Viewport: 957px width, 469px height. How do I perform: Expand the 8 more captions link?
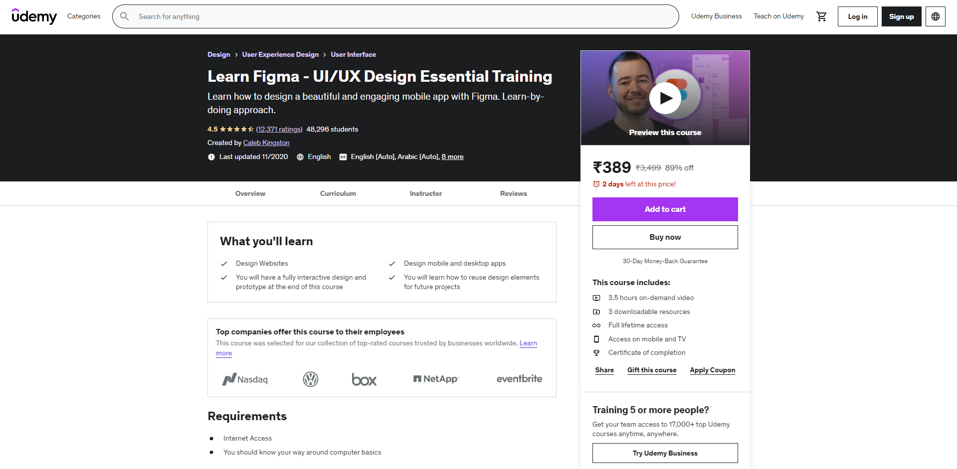(x=452, y=157)
